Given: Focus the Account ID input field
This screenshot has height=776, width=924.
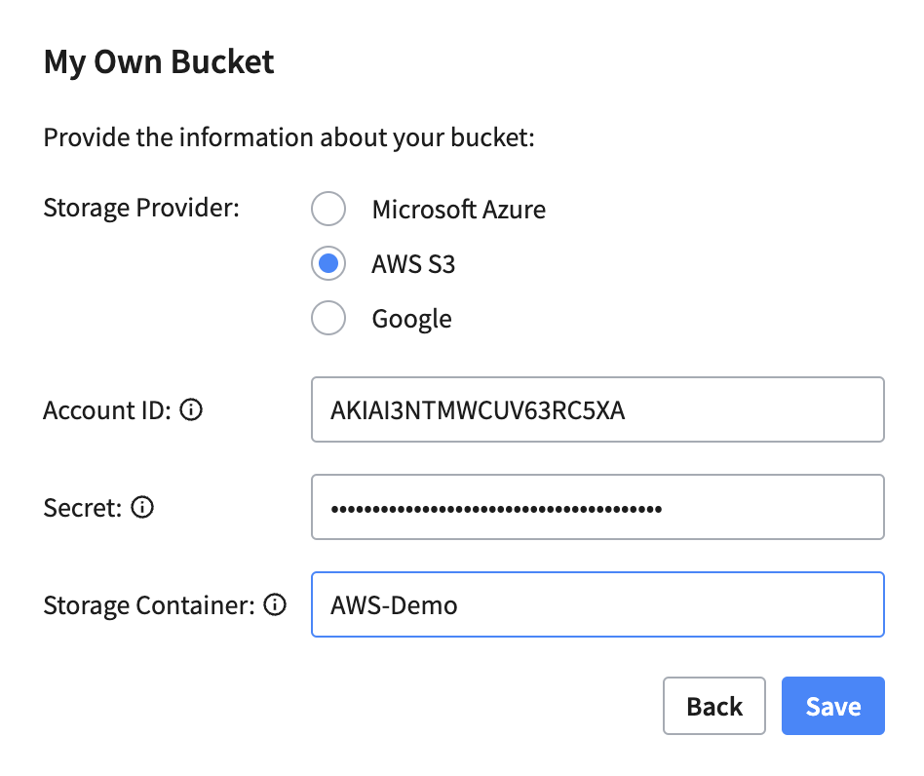Looking at the screenshot, I should pos(597,409).
